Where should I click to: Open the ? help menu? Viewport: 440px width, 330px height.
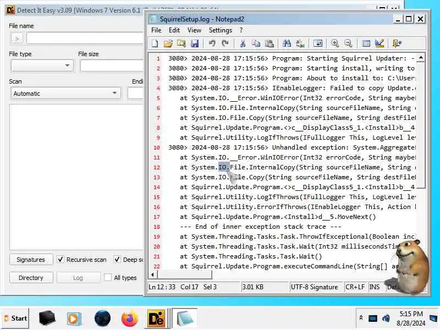241,30
